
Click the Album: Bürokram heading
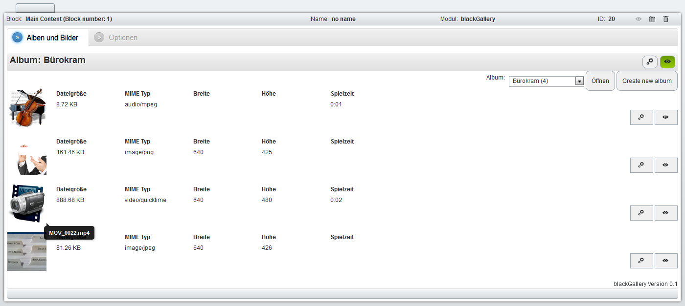point(47,60)
